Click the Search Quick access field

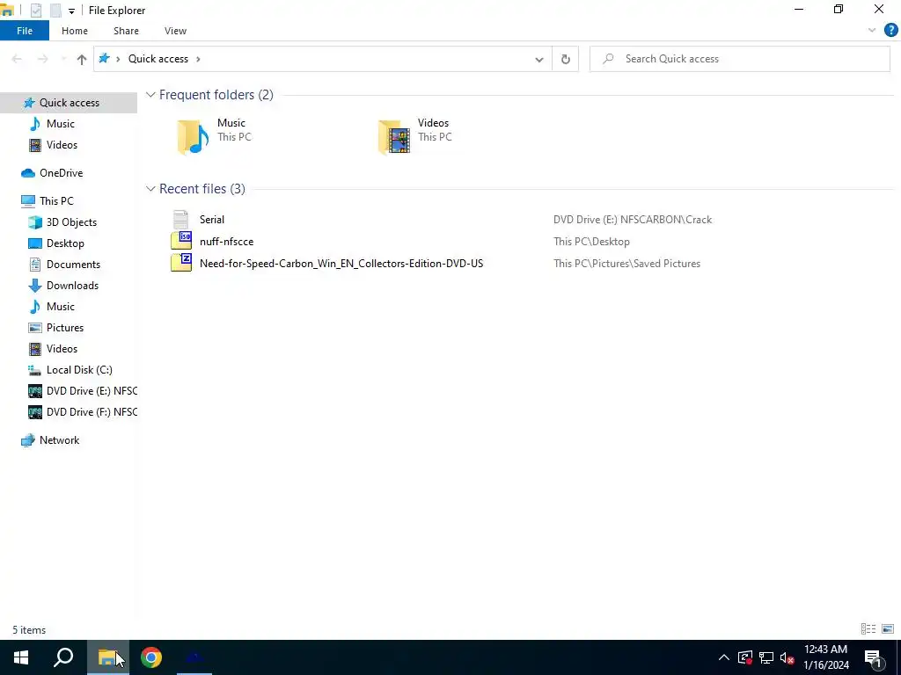[740, 59]
